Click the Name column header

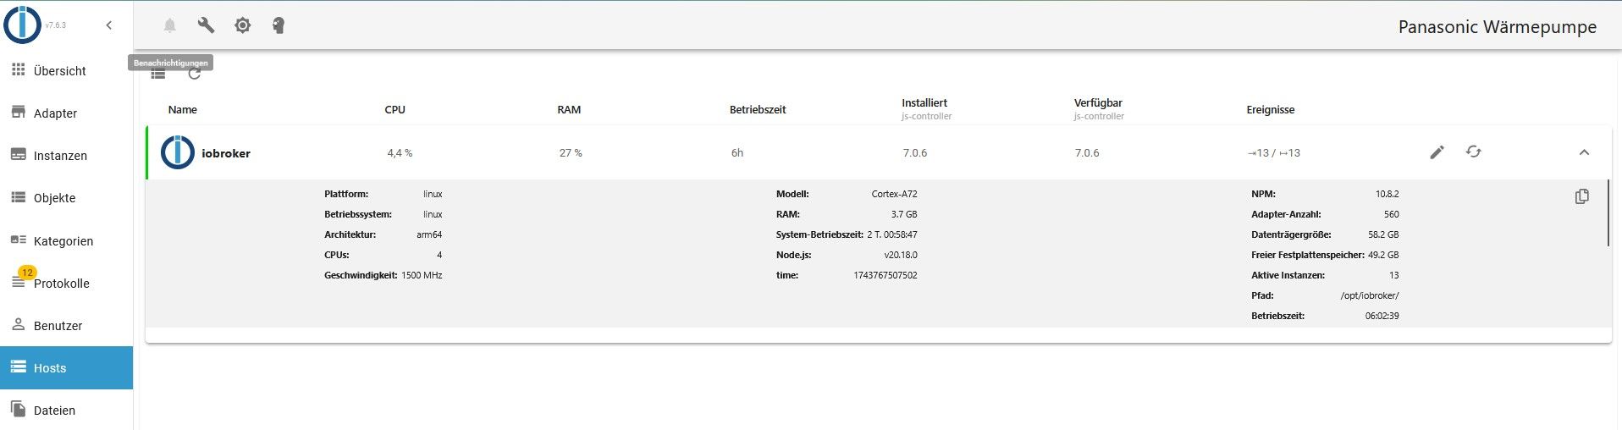coord(182,109)
